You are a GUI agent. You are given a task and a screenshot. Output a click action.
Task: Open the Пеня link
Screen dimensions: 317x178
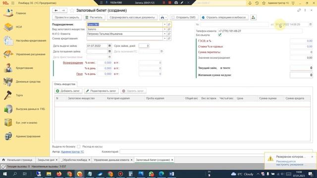click(x=79, y=74)
